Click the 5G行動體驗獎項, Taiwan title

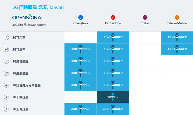click(x=38, y=7)
